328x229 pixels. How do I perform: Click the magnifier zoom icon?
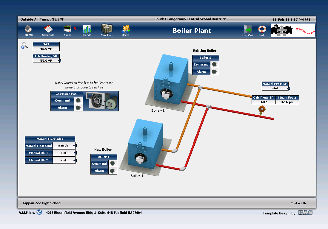pos(24,46)
